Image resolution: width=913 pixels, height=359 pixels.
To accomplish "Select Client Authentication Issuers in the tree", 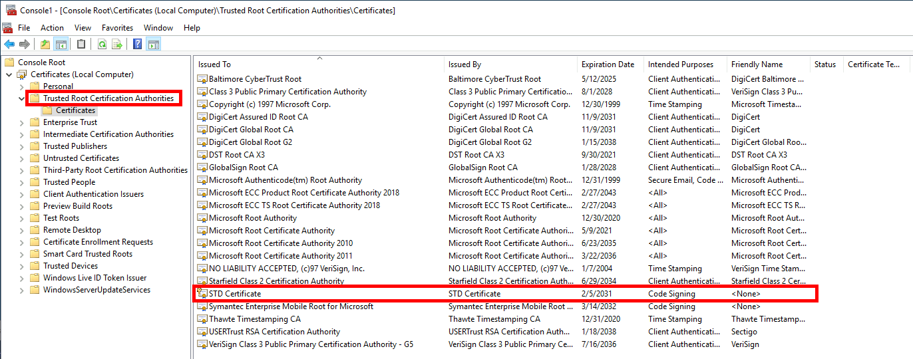I will pos(93,194).
